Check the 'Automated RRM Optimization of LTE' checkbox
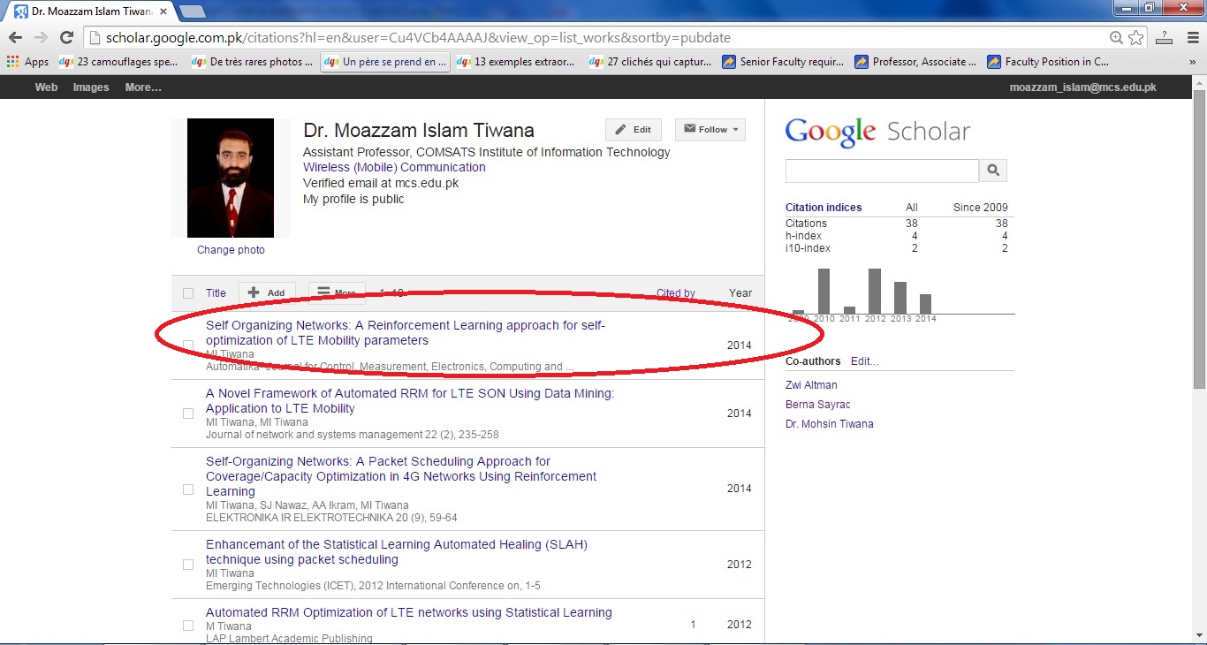Screen dimensions: 1207x645 [x=188, y=625]
